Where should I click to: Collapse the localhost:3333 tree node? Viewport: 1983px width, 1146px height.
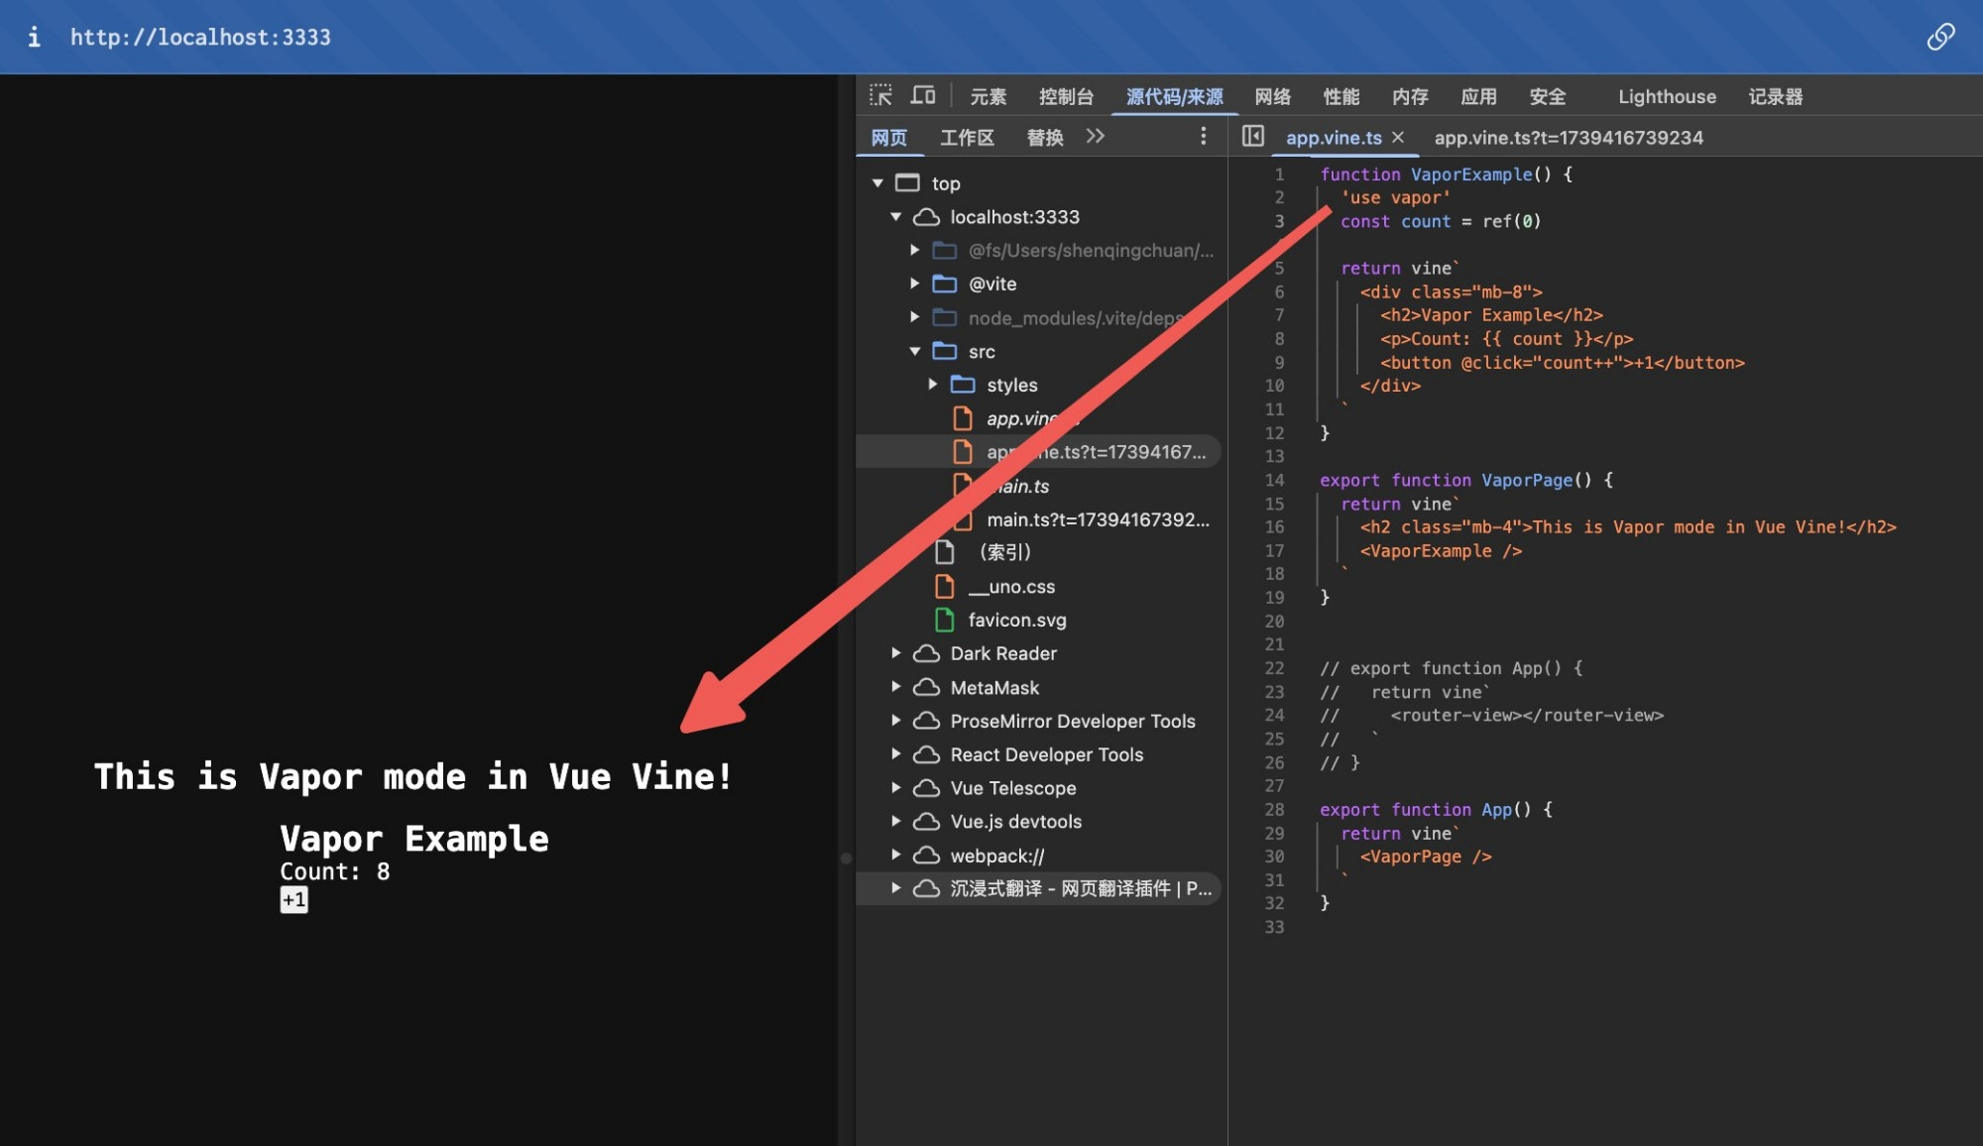click(x=895, y=216)
